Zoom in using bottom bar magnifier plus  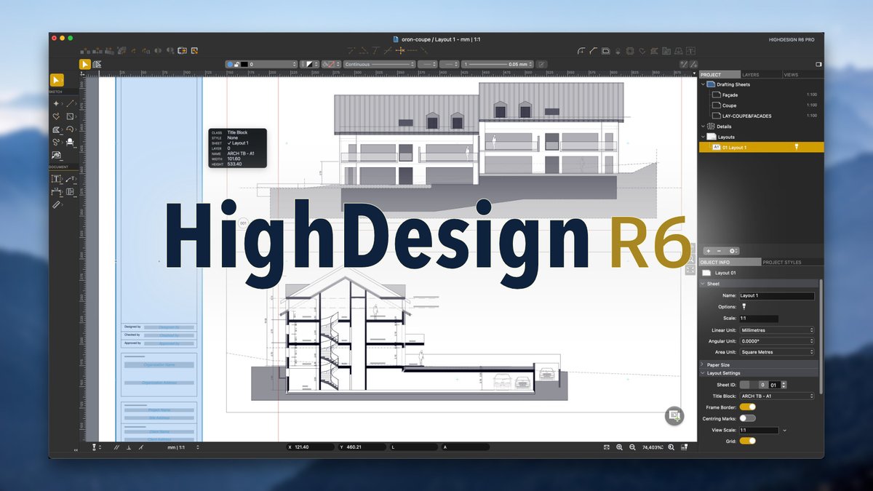click(x=619, y=447)
